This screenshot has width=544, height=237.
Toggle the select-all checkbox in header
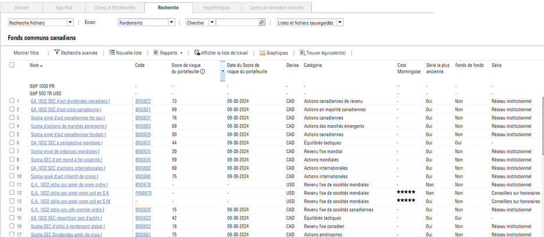pos(12,65)
